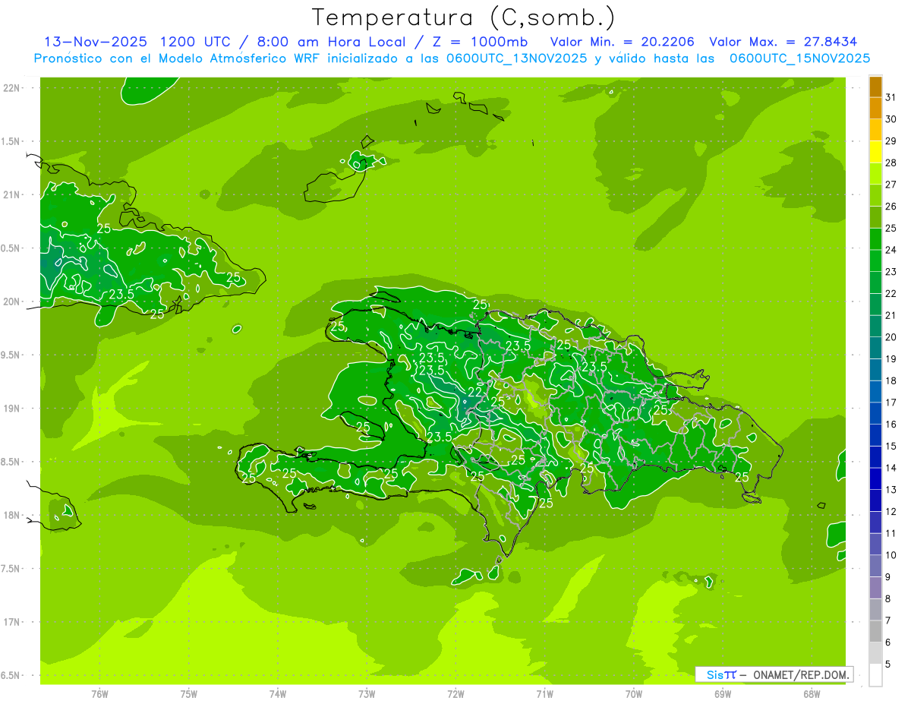Click the "23" value on the color legend
The image size is (911, 704).
coord(891,272)
